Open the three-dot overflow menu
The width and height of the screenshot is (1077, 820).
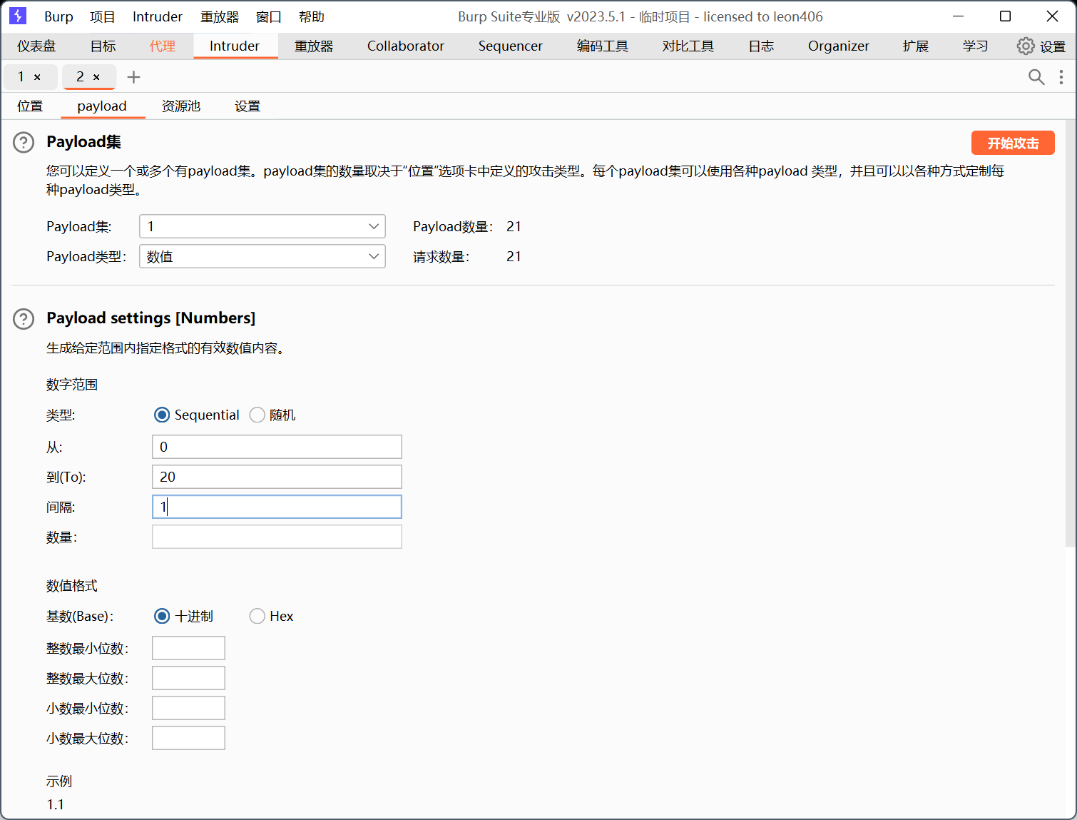1061,77
